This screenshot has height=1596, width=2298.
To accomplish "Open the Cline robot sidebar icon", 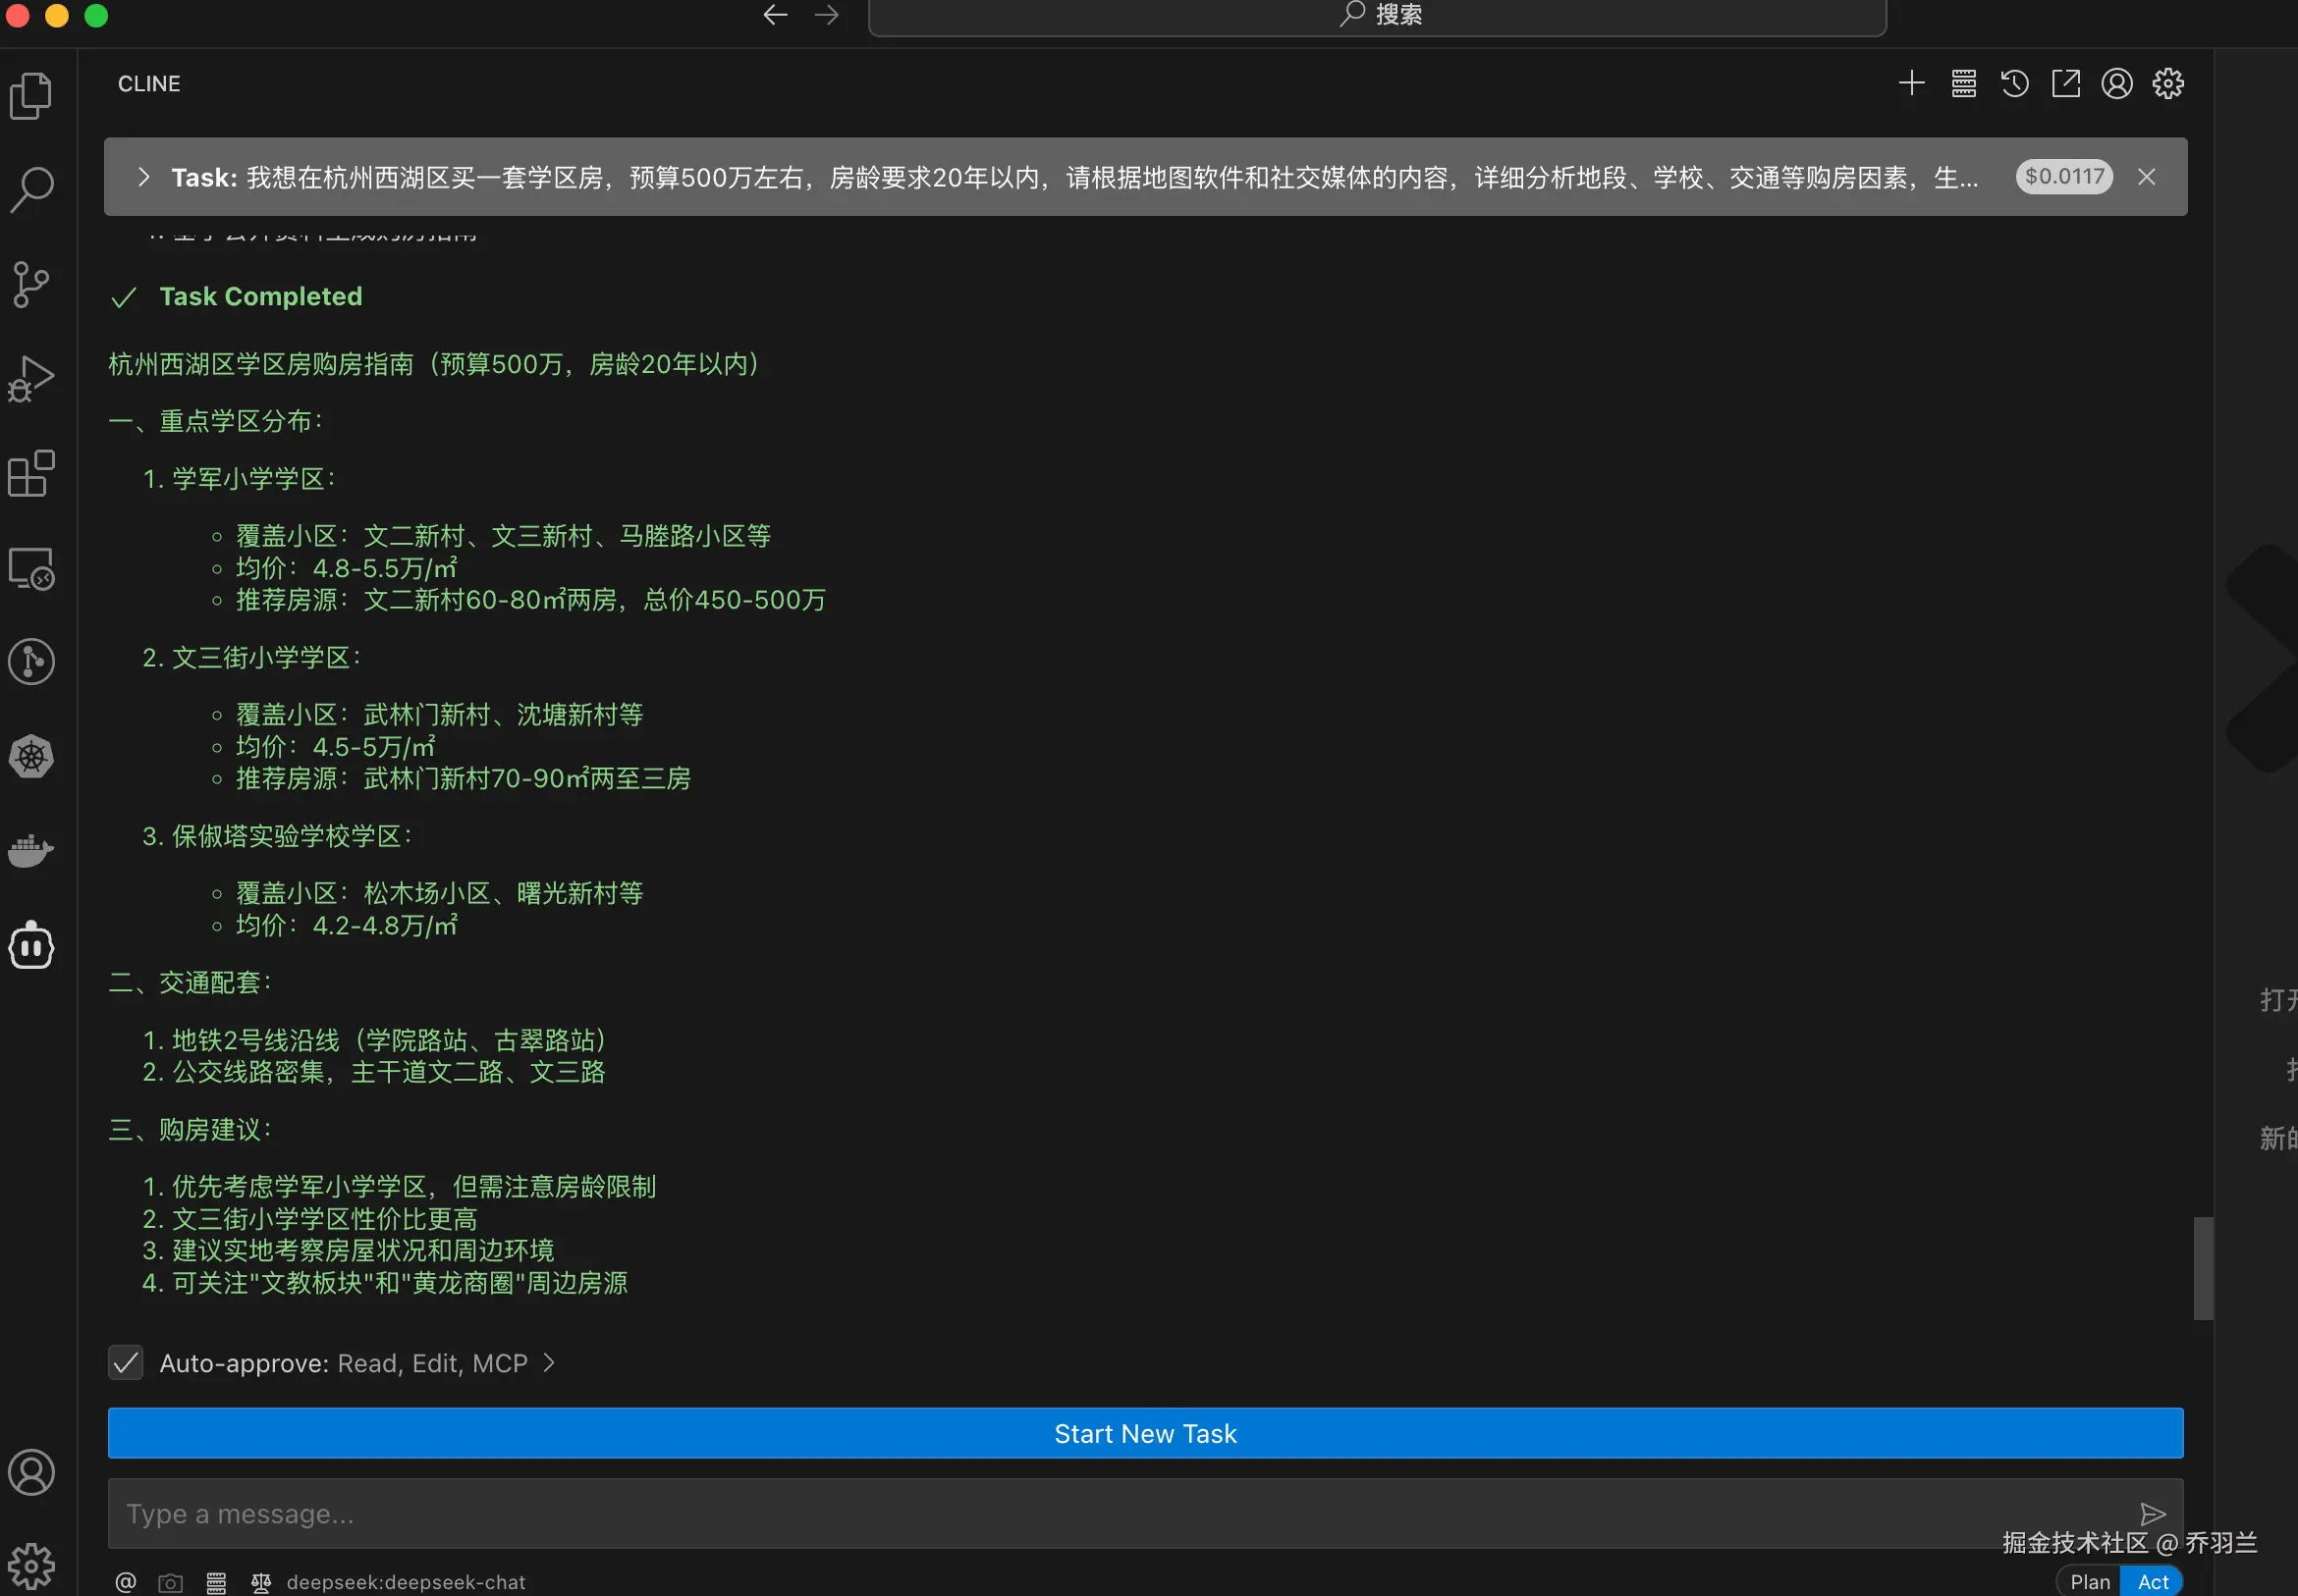I will [31, 945].
